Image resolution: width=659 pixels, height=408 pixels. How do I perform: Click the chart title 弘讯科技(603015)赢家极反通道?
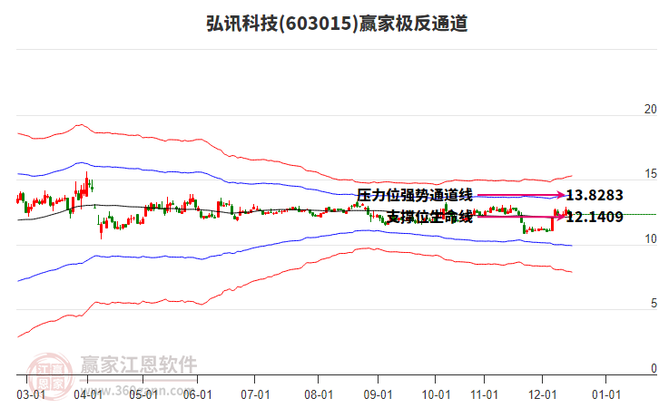pos(337,24)
